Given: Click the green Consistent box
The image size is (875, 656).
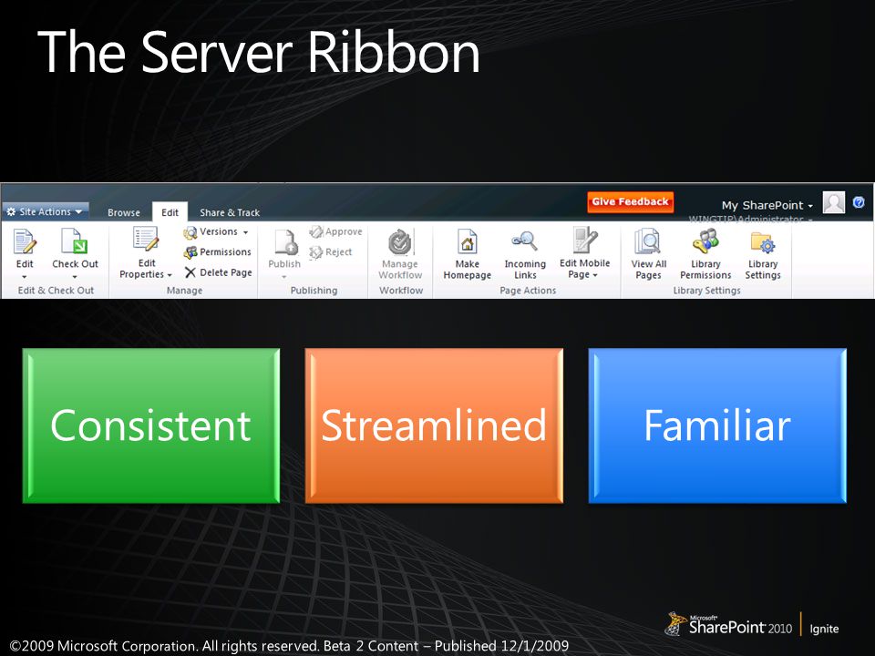Looking at the screenshot, I should [151, 425].
